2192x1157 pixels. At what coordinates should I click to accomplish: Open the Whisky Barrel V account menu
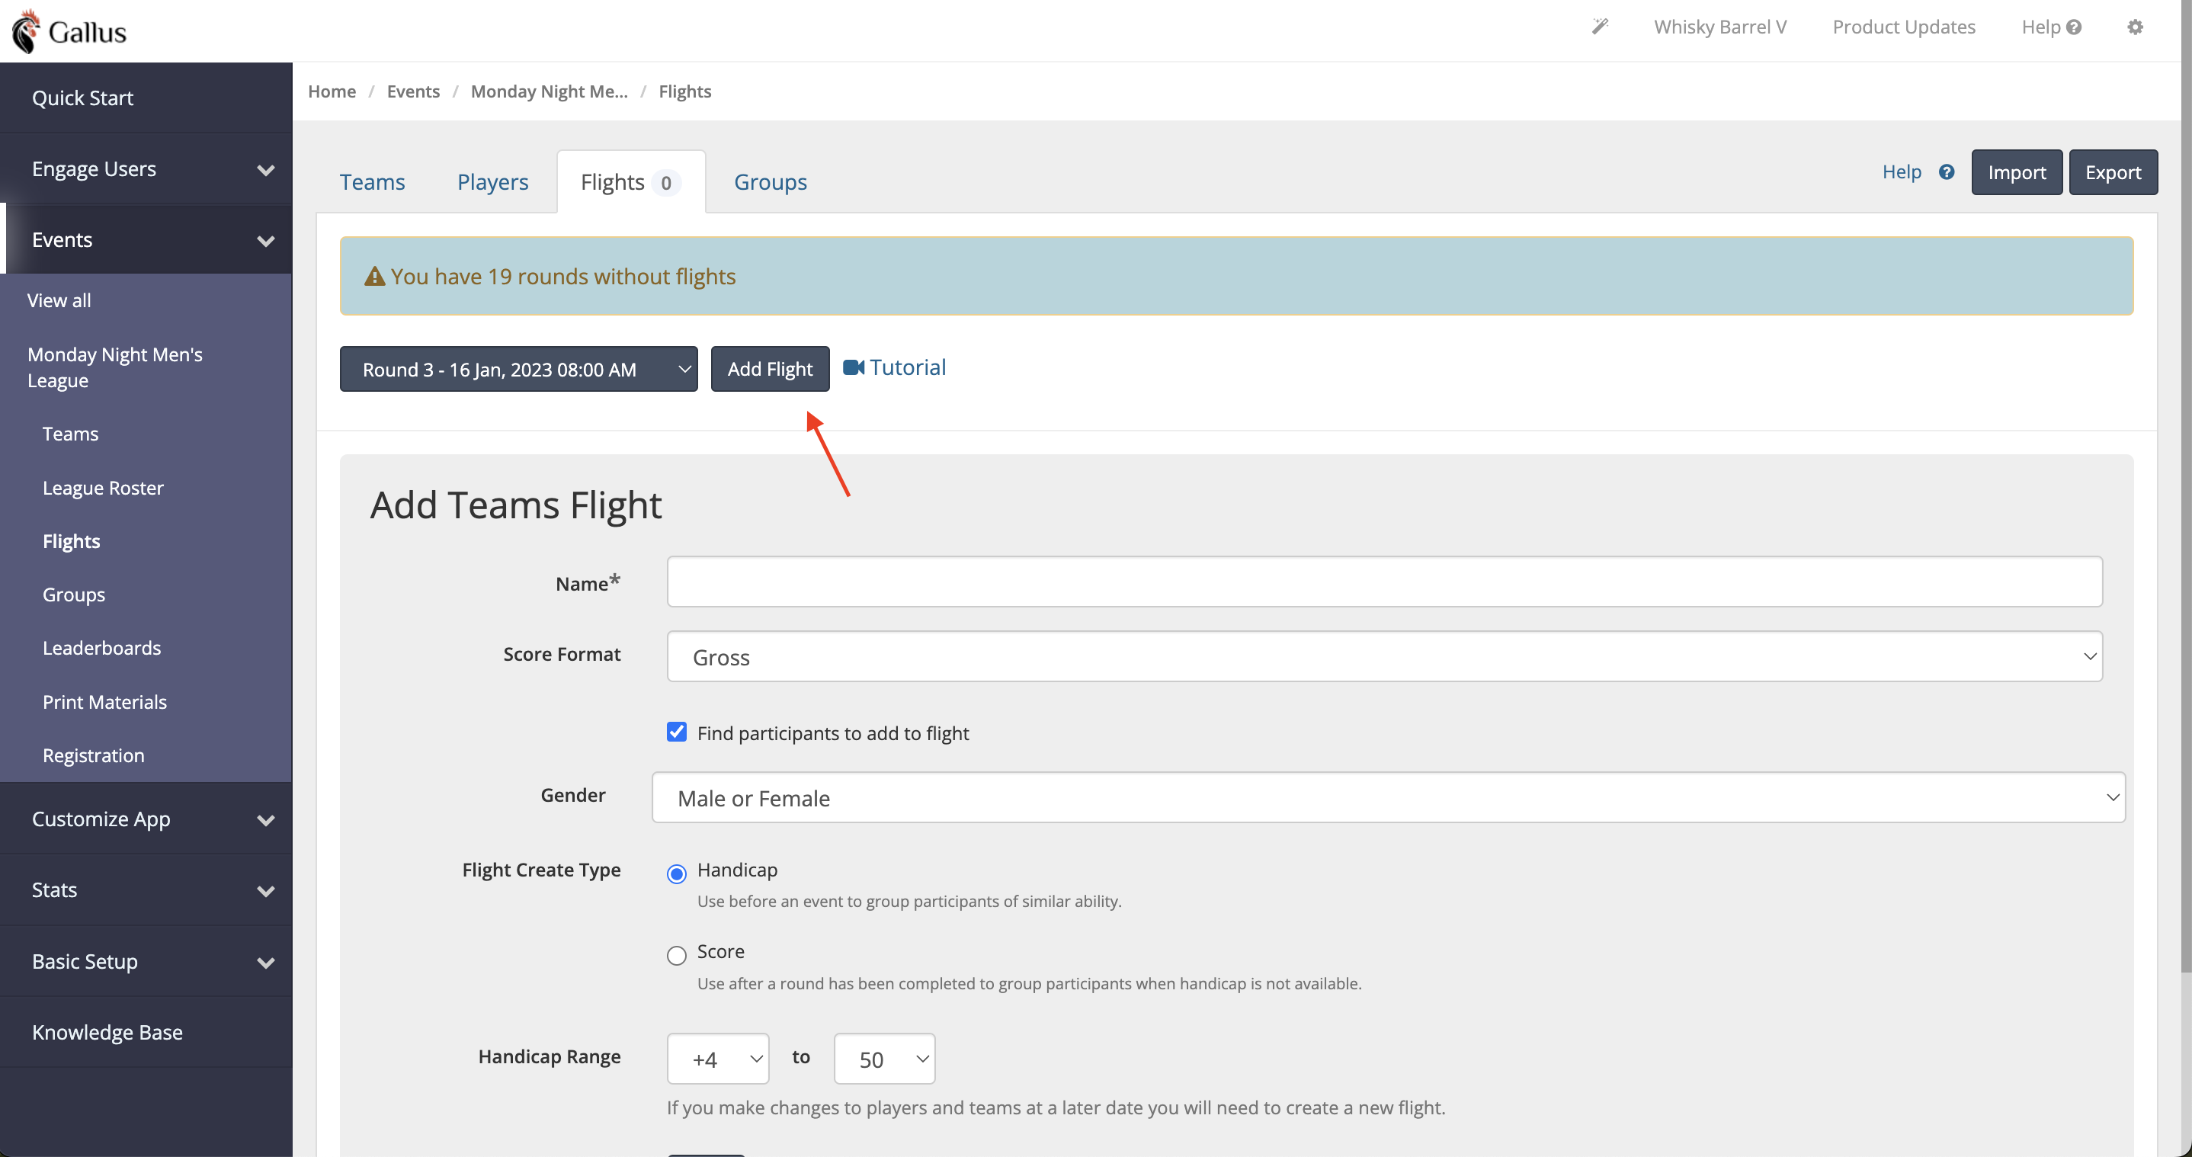point(1719,27)
